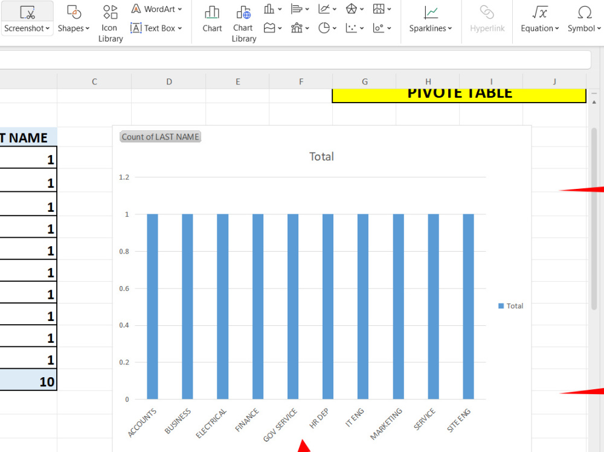Select column G header
This screenshot has width=604, height=452.
(364, 81)
